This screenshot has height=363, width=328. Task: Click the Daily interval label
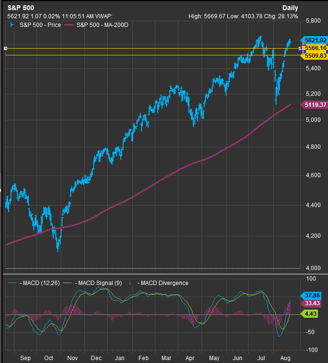[x=290, y=8]
